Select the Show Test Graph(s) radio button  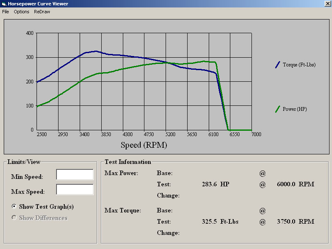click(x=14, y=206)
